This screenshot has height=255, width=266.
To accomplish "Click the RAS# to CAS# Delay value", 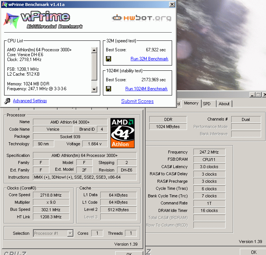I will click(x=209, y=174).
